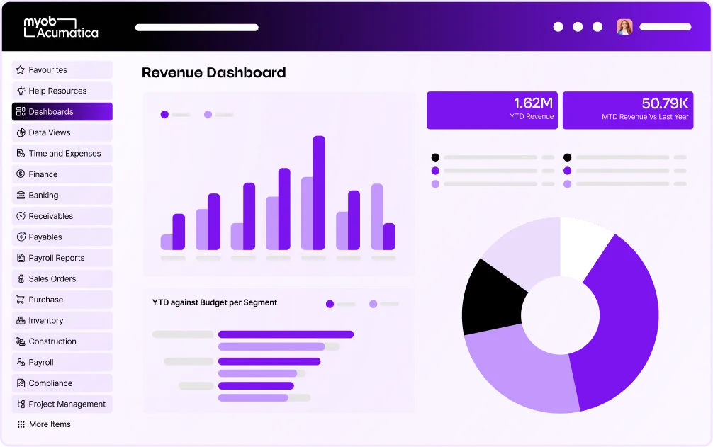Click the More Items grid icon
713x447 pixels.
coord(19,424)
